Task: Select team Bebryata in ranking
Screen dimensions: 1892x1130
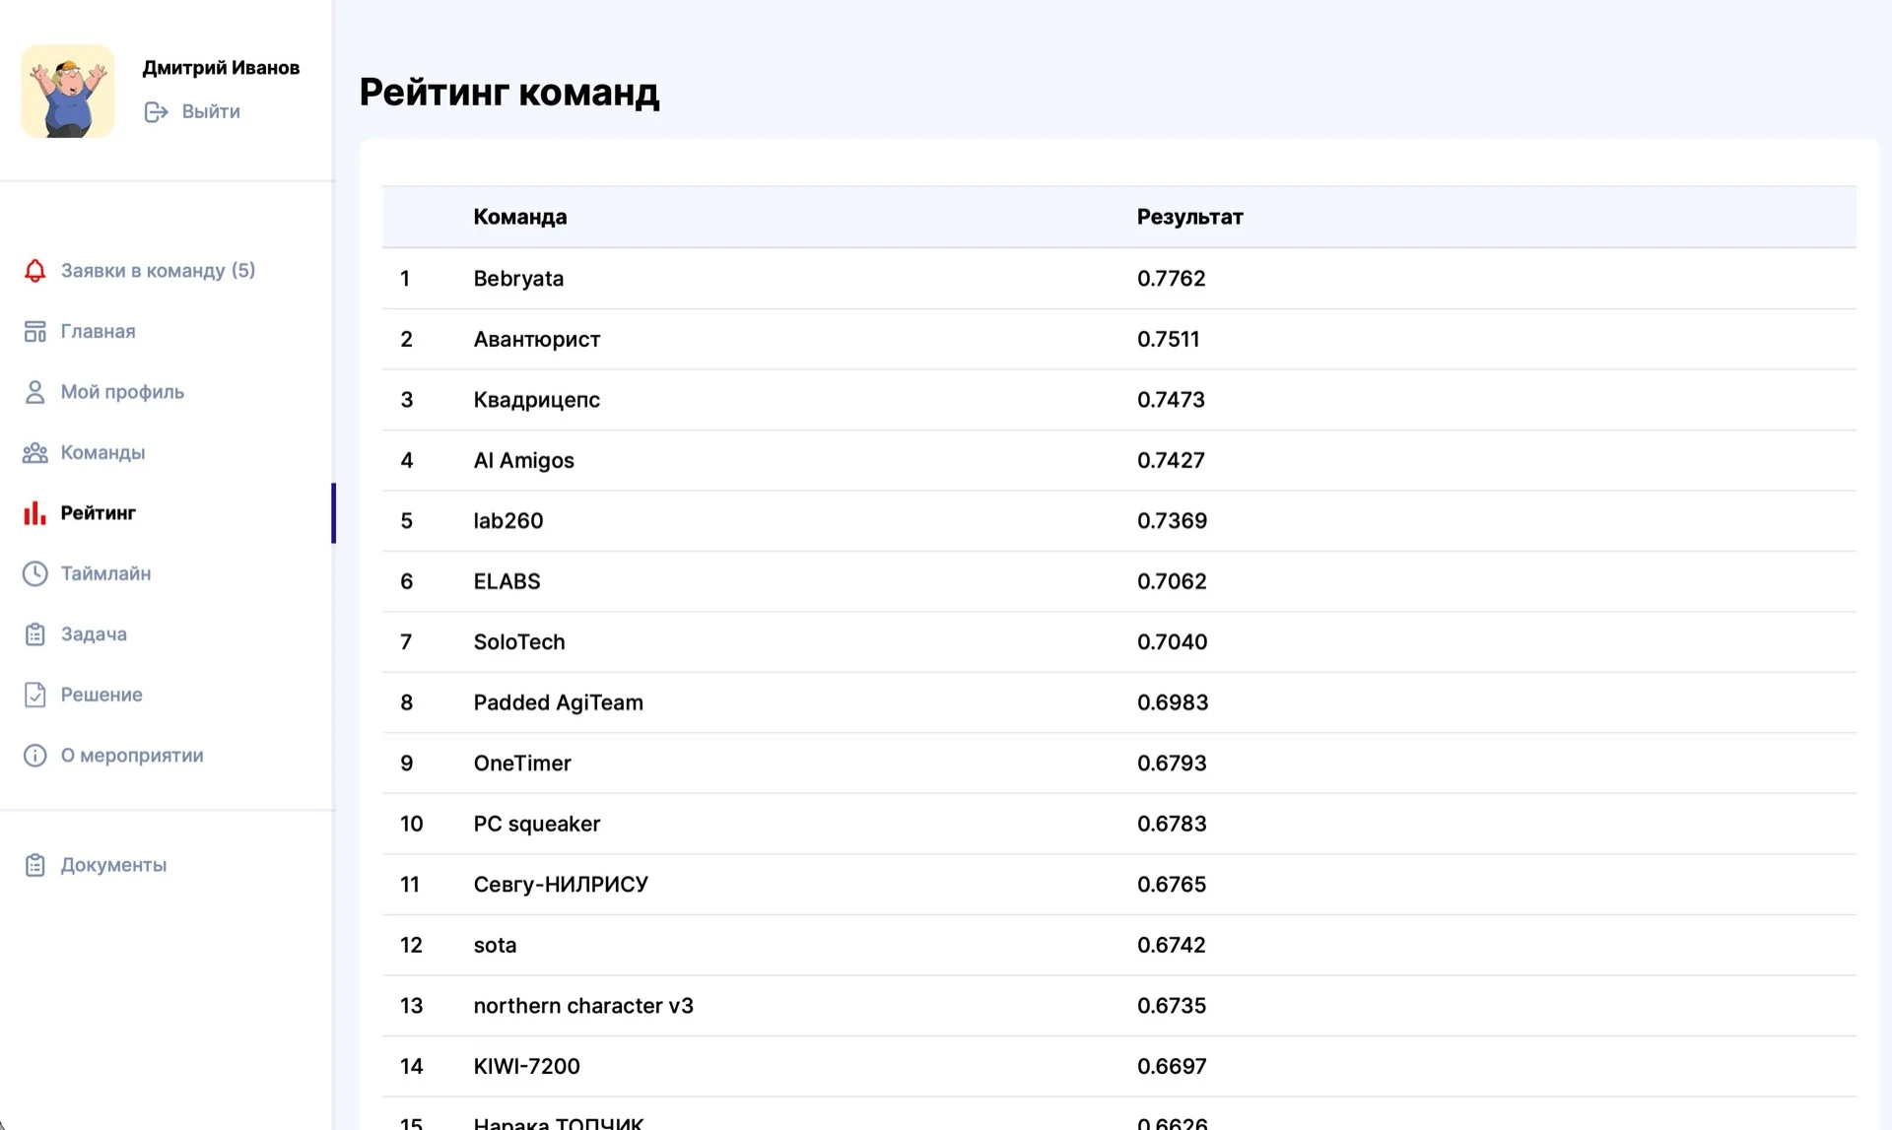Action: tap(1118, 279)
